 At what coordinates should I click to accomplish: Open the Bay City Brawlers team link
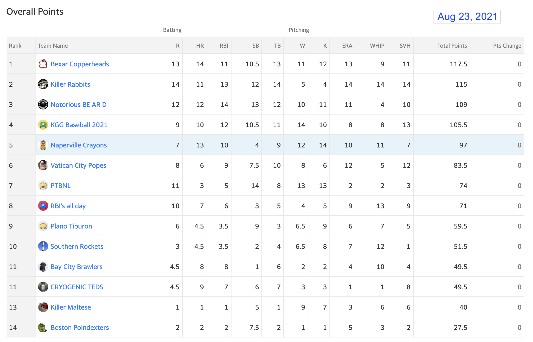pyautogui.click(x=76, y=267)
